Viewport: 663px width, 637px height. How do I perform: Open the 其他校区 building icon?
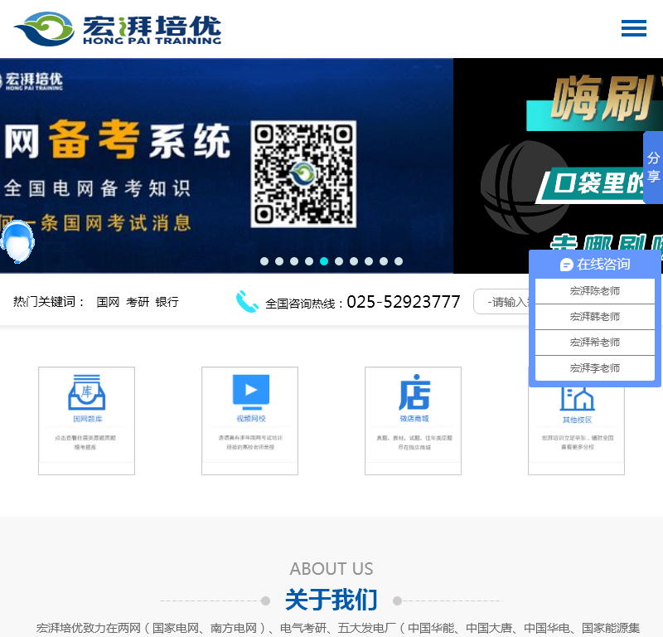tap(577, 399)
